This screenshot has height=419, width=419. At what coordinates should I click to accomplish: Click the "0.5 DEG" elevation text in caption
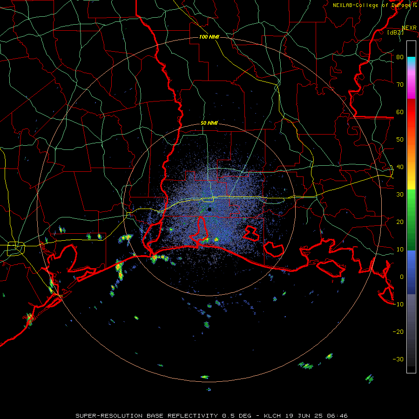click(237, 416)
